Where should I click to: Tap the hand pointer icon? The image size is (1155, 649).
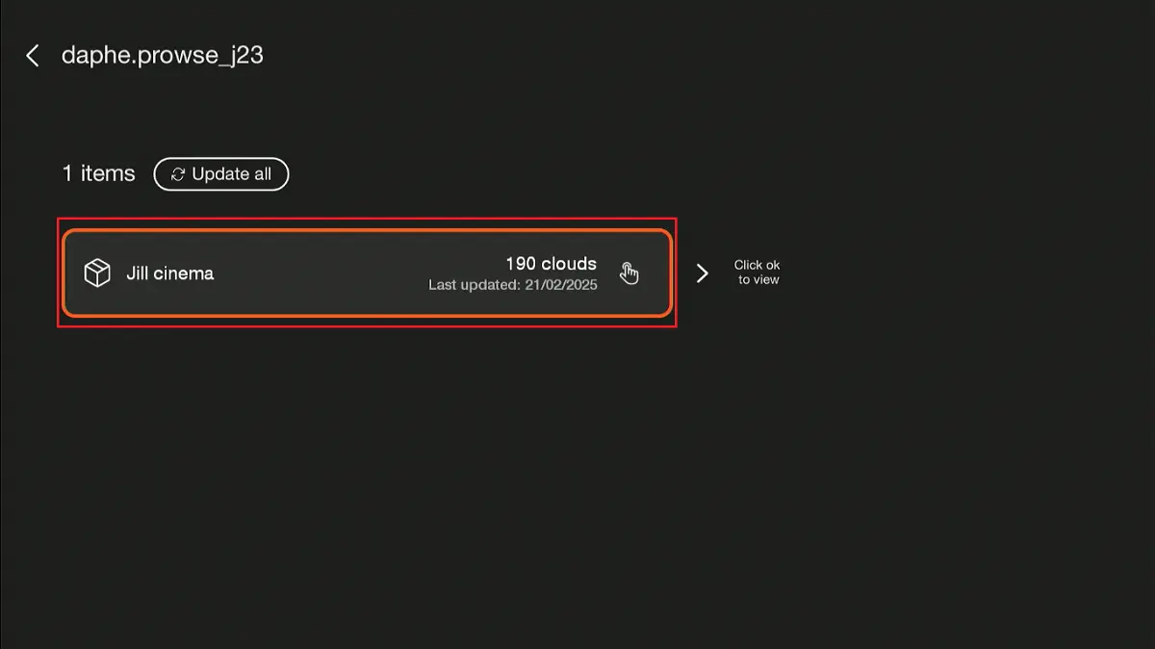click(629, 273)
